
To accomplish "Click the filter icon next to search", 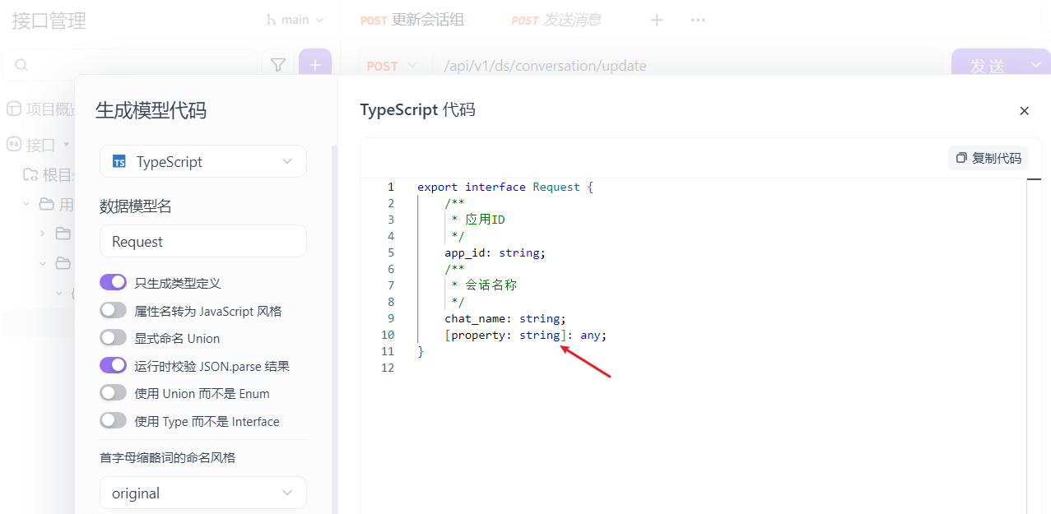I will (277, 63).
